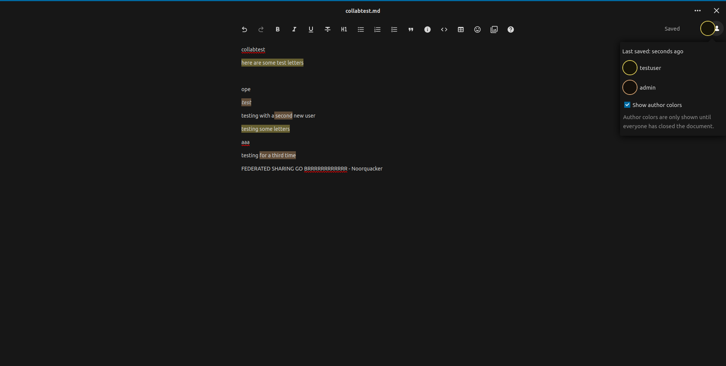The width and height of the screenshot is (726, 366).
Task: Open the active sessions popover
Action: 710,28
